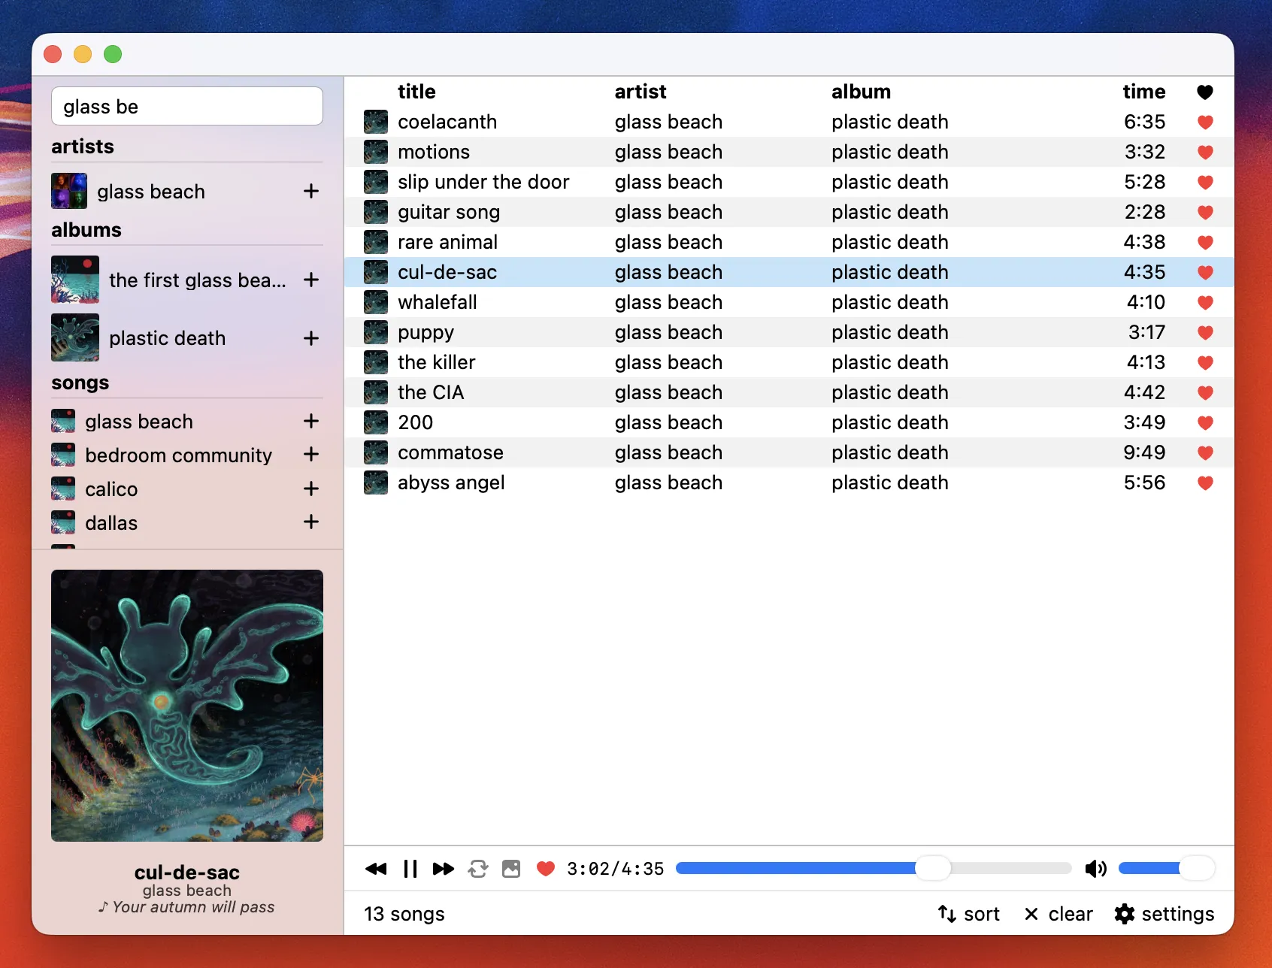The width and height of the screenshot is (1272, 968).
Task: Add song 'dallas' to queue
Action: [x=311, y=522]
